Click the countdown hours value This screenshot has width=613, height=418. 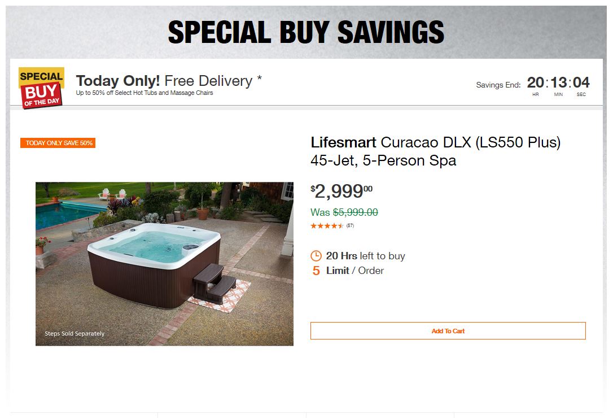click(535, 83)
